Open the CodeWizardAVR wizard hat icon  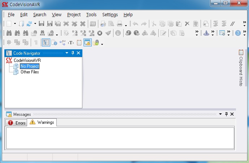point(206,33)
